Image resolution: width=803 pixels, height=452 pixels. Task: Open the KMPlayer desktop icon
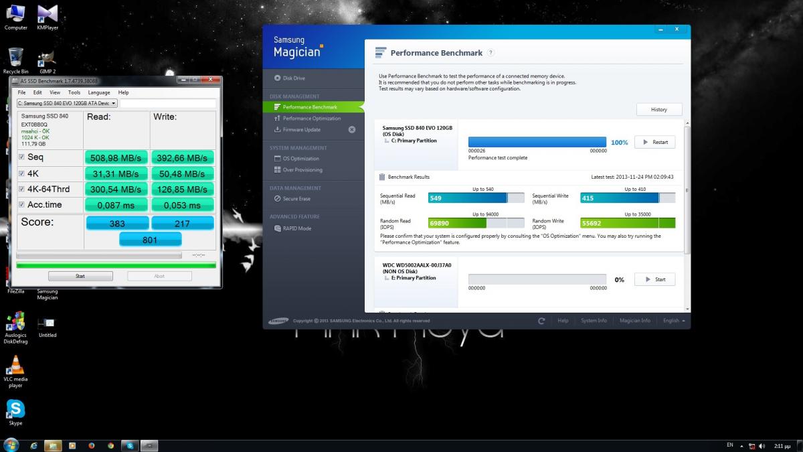pos(48,17)
